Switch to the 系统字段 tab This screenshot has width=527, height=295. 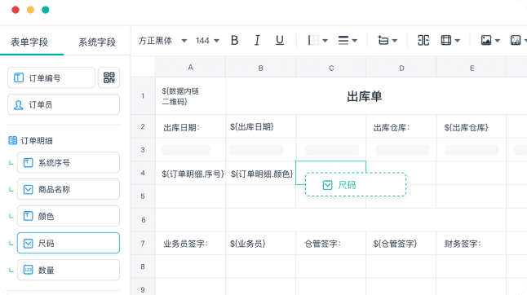(x=97, y=42)
